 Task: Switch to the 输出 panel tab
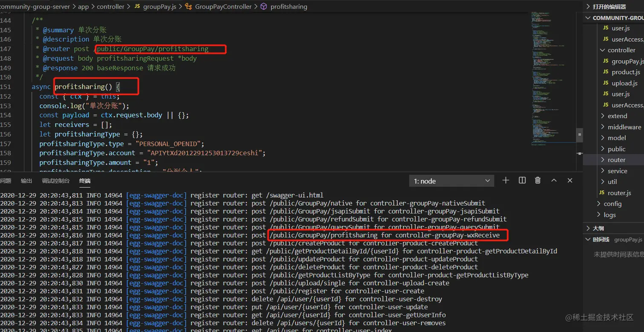point(26,181)
